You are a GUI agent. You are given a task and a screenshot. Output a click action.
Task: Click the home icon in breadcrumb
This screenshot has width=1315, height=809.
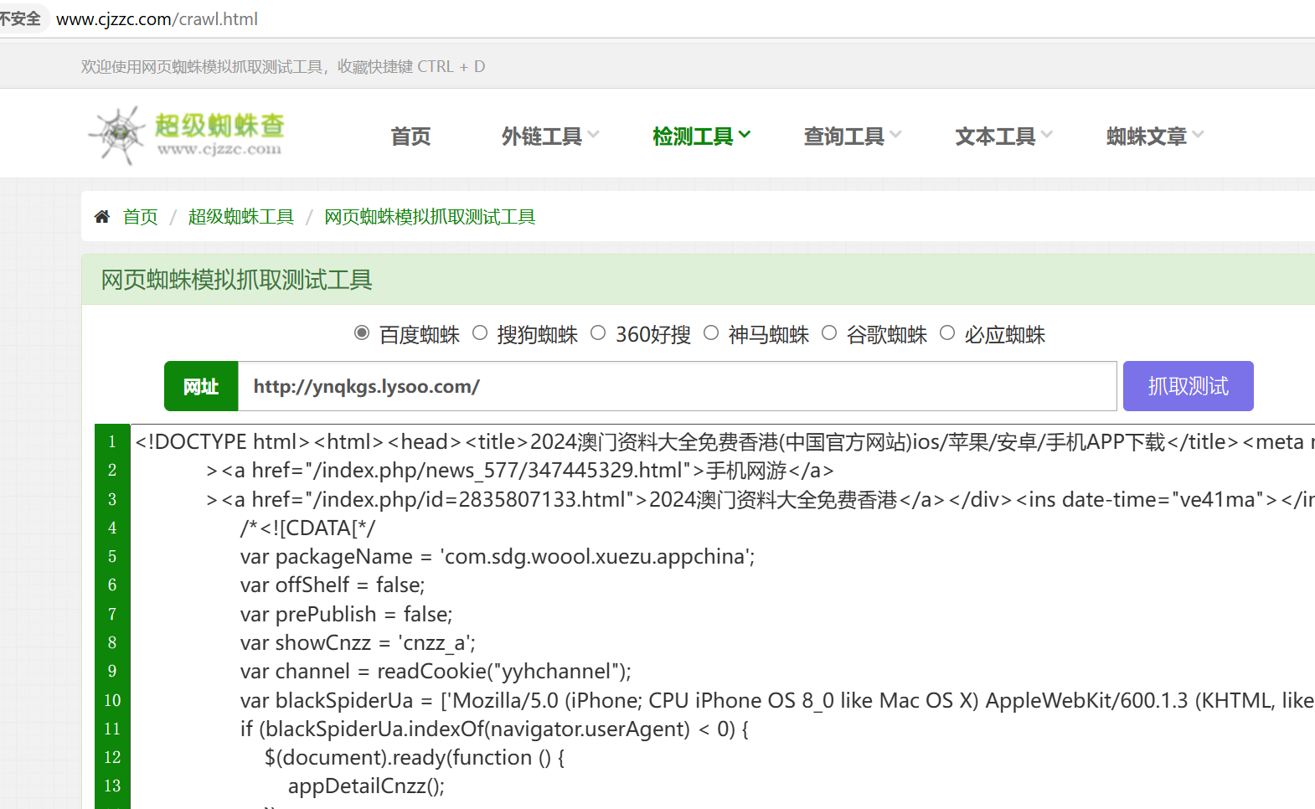pos(102,217)
